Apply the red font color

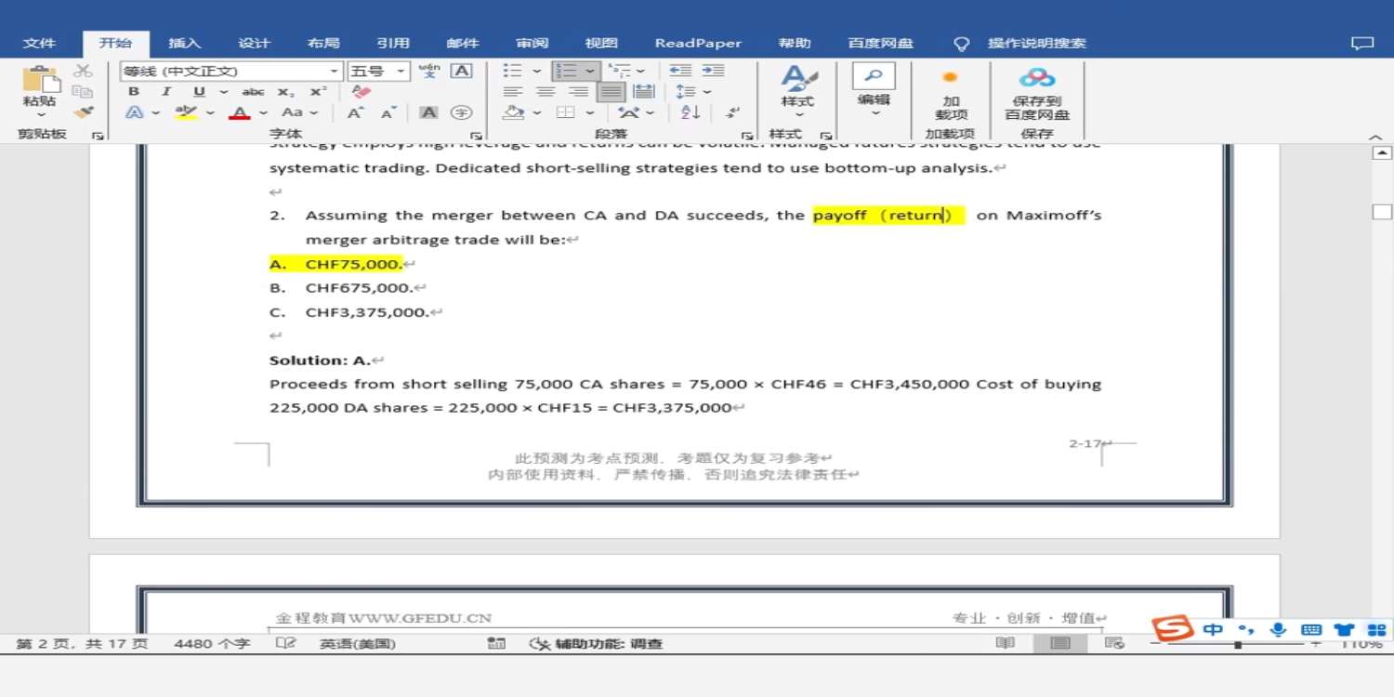tap(240, 112)
